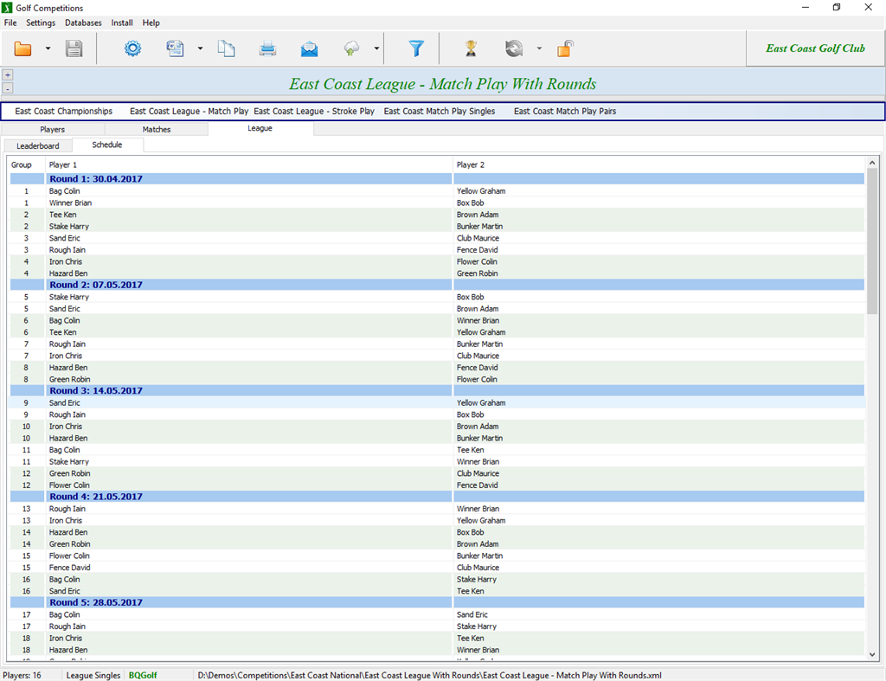Open settings via the blue gear icon
The height and width of the screenshot is (681, 886).
[x=132, y=49]
